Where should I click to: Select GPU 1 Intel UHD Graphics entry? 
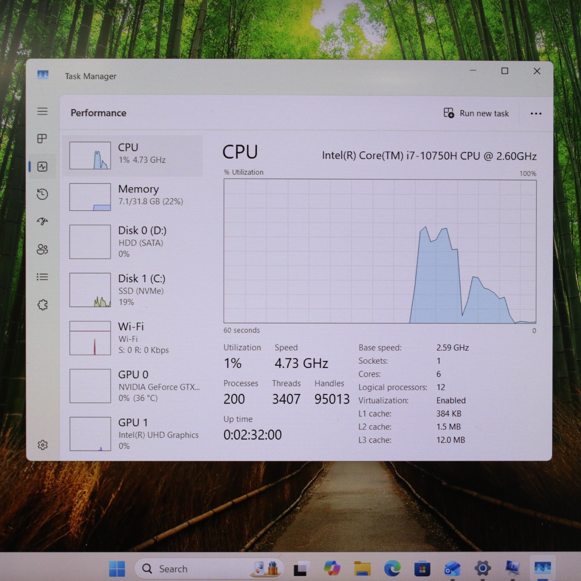pos(132,434)
